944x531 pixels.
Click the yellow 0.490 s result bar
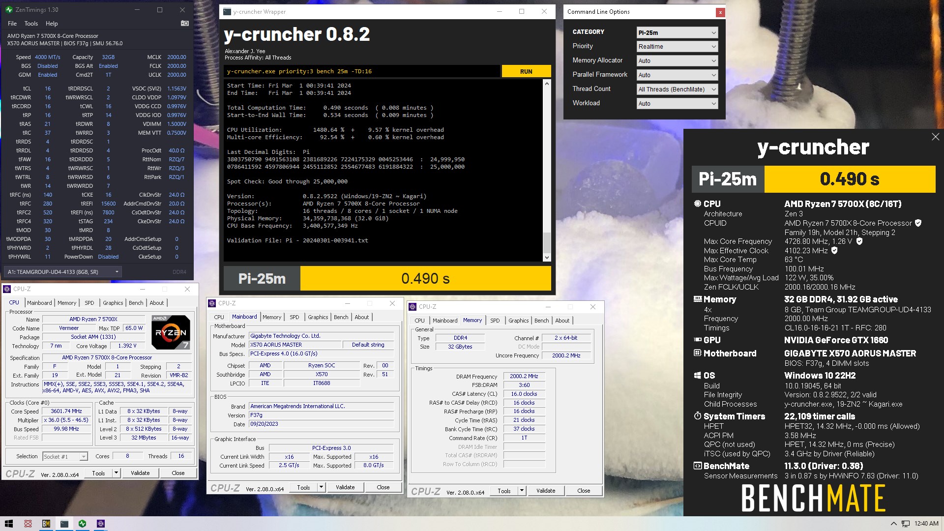pyautogui.click(x=425, y=279)
